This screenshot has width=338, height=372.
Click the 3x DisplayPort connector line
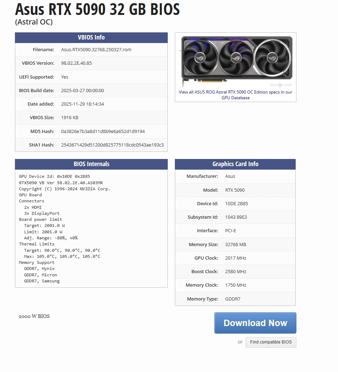click(42, 213)
